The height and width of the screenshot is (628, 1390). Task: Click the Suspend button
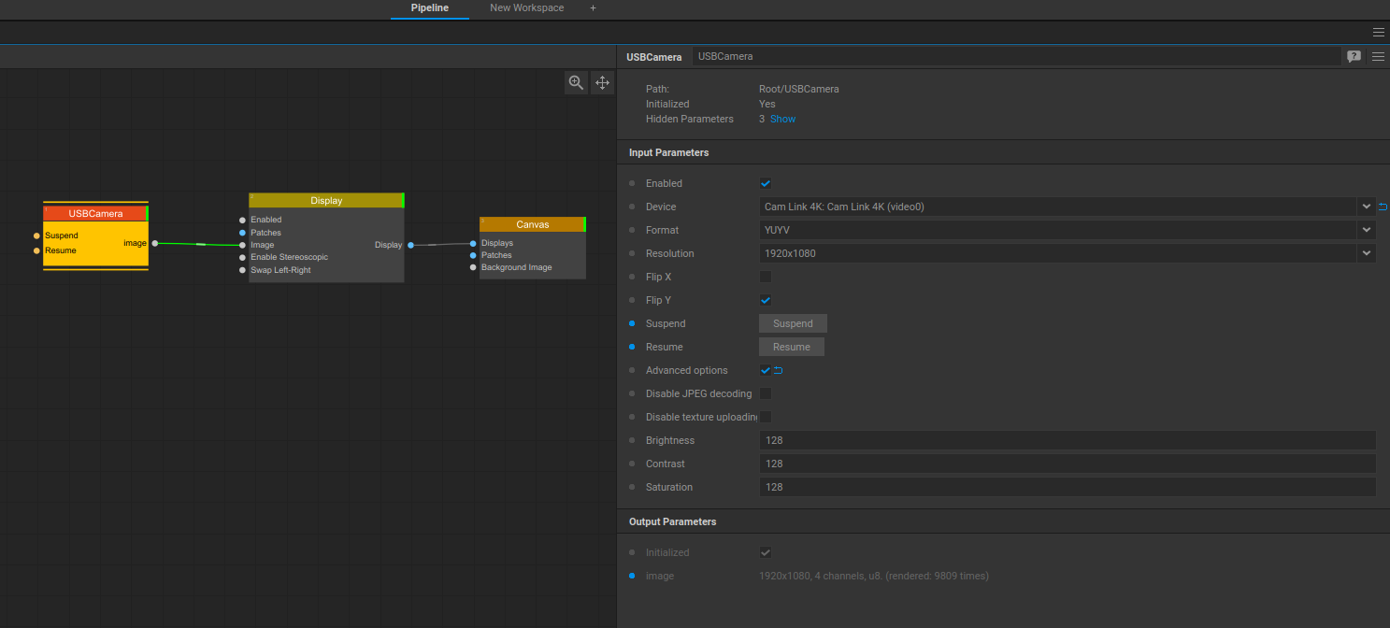pos(793,323)
